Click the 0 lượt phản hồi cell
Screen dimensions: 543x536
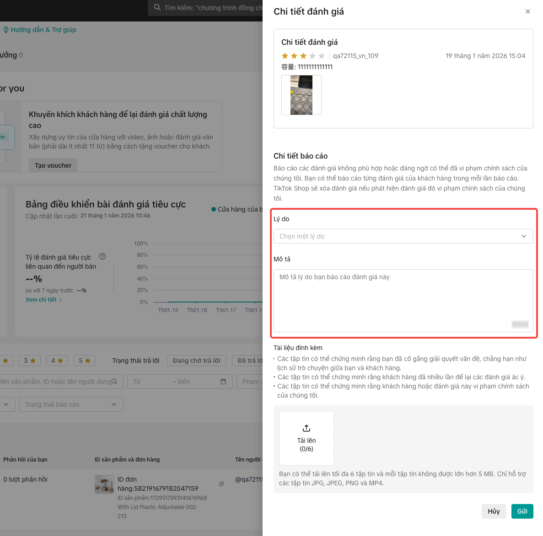[x=25, y=479]
